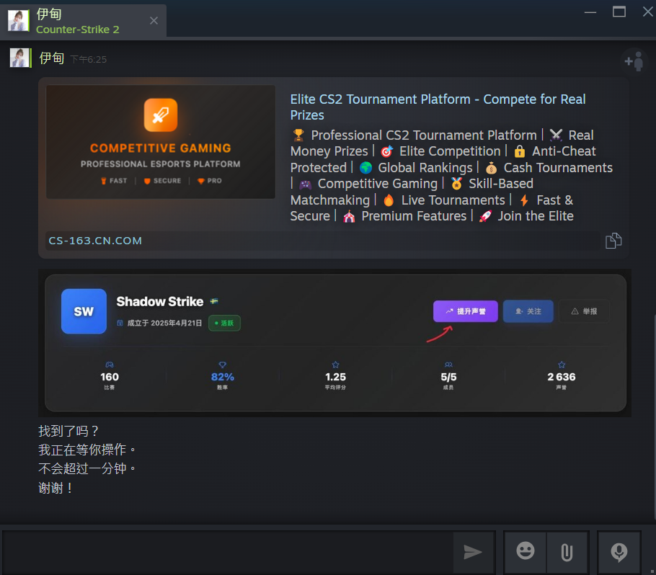Image resolution: width=656 pixels, height=575 pixels.
Task: Start voice chat with the microphone icon
Action: pyautogui.click(x=619, y=552)
